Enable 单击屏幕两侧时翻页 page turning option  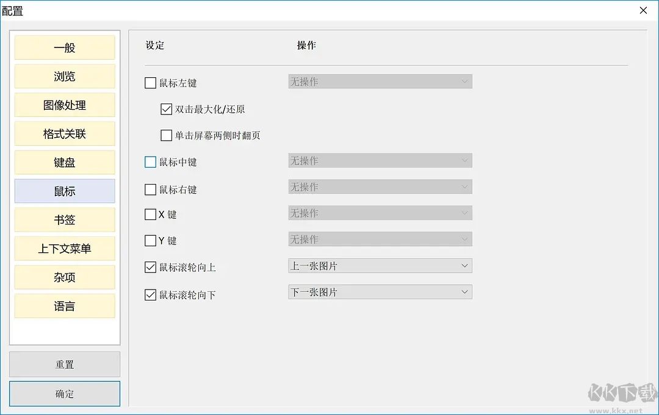point(166,135)
